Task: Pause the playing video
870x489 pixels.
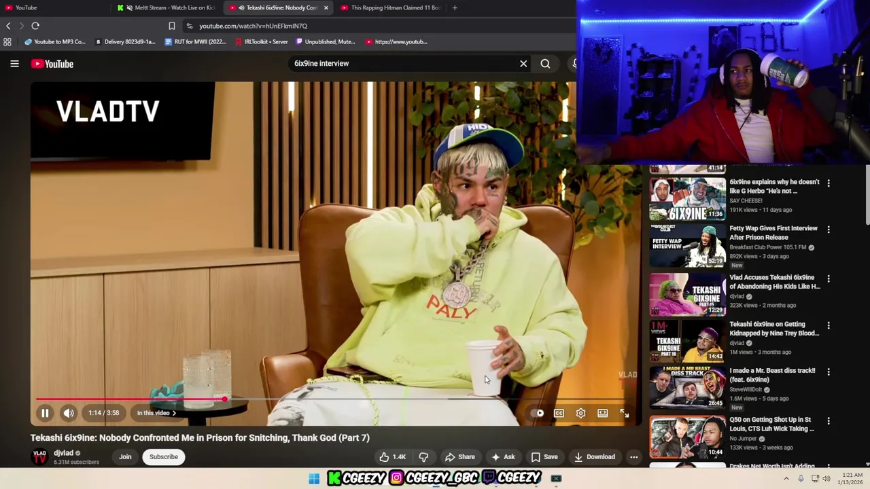Action: tap(45, 413)
